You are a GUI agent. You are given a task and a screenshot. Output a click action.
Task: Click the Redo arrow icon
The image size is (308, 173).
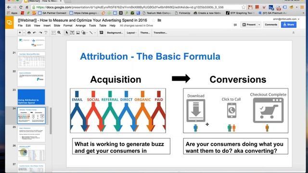pyautogui.click(x=40, y=33)
